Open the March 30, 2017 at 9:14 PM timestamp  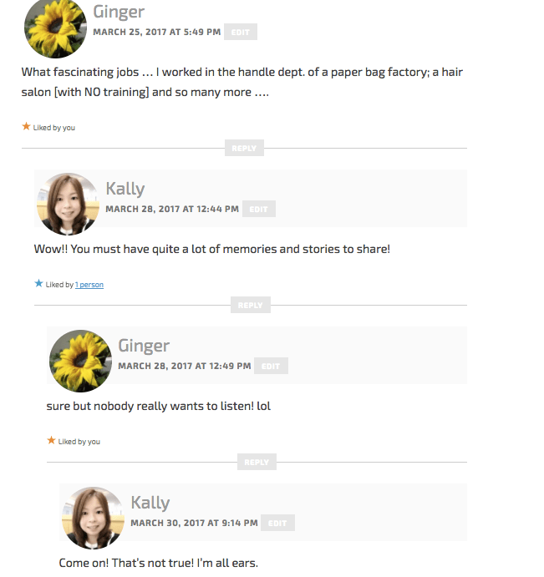tap(194, 523)
